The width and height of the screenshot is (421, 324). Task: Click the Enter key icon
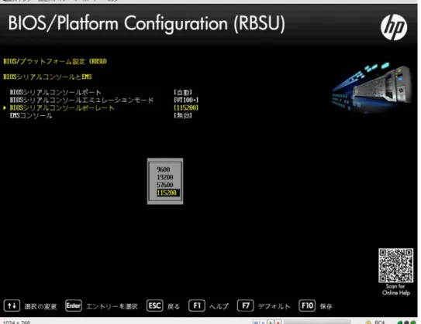[x=74, y=305]
